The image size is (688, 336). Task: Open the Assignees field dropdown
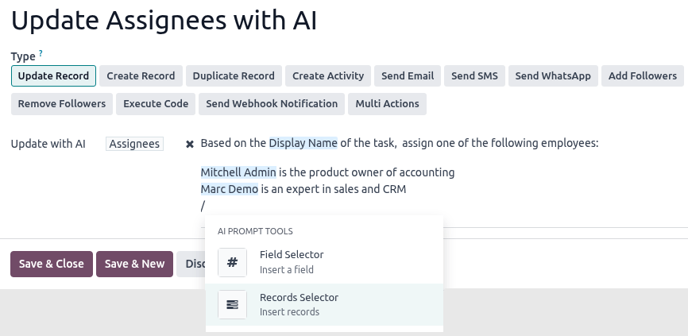pos(134,144)
